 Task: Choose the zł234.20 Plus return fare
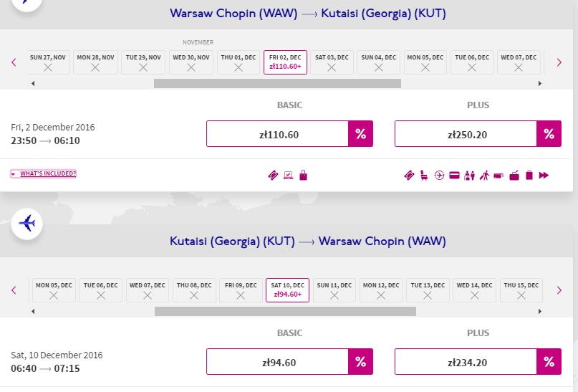click(466, 361)
